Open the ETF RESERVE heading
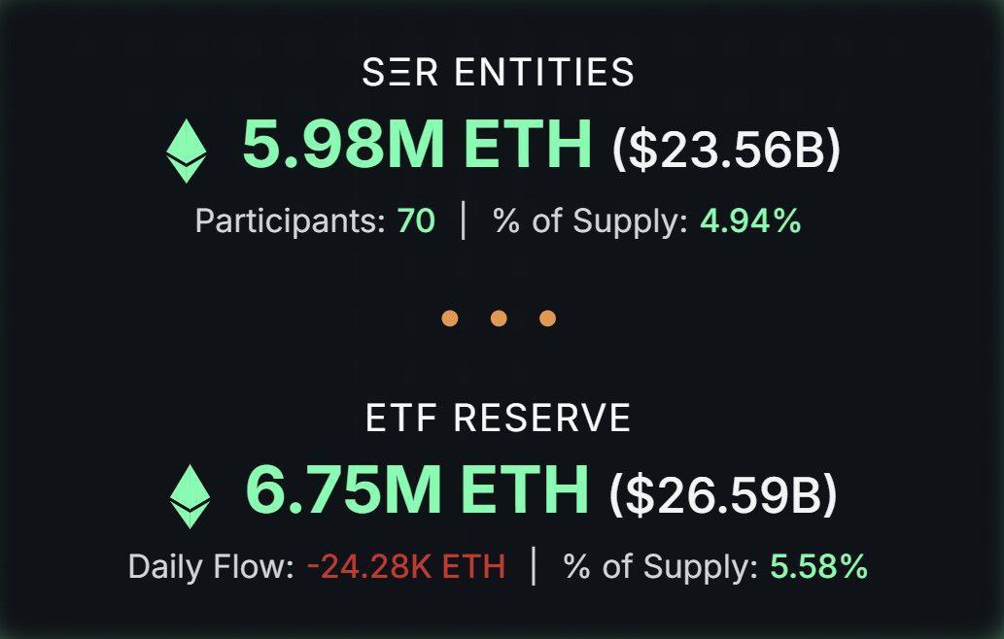This screenshot has height=639, width=1004. click(x=498, y=418)
